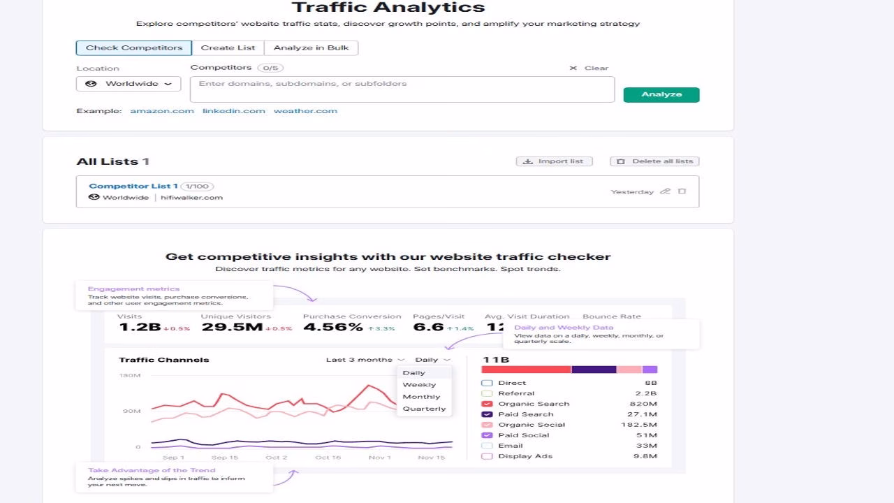This screenshot has width=894, height=503.
Task: Toggle off the Paid Social checkbox
Action: pos(487,435)
